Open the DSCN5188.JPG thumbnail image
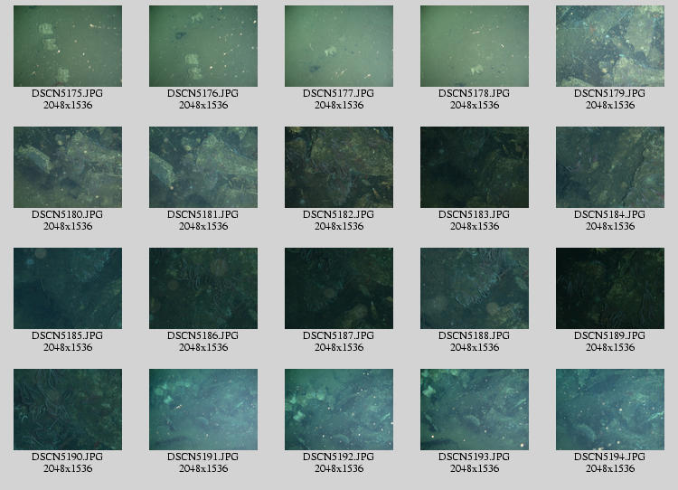This screenshot has width=678, height=490. pos(475,288)
